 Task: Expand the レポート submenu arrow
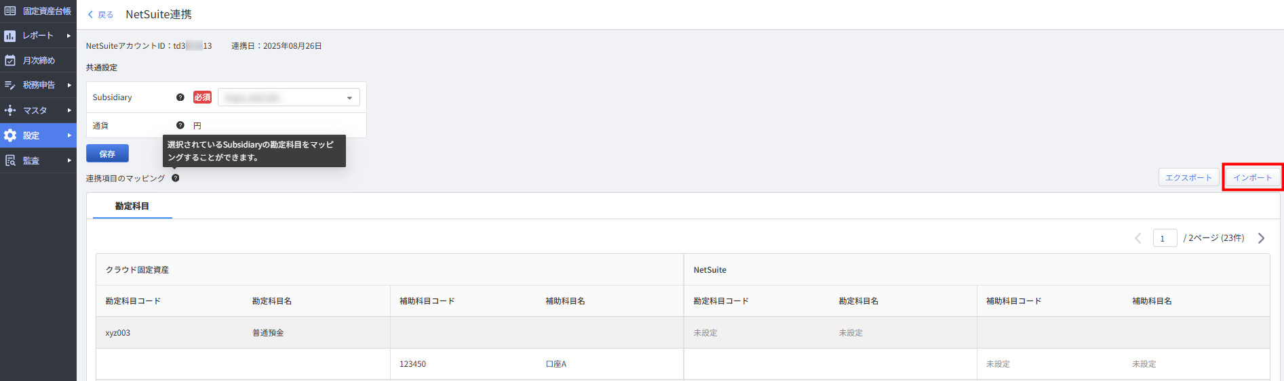pyautogui.click(x=69, y=36)
